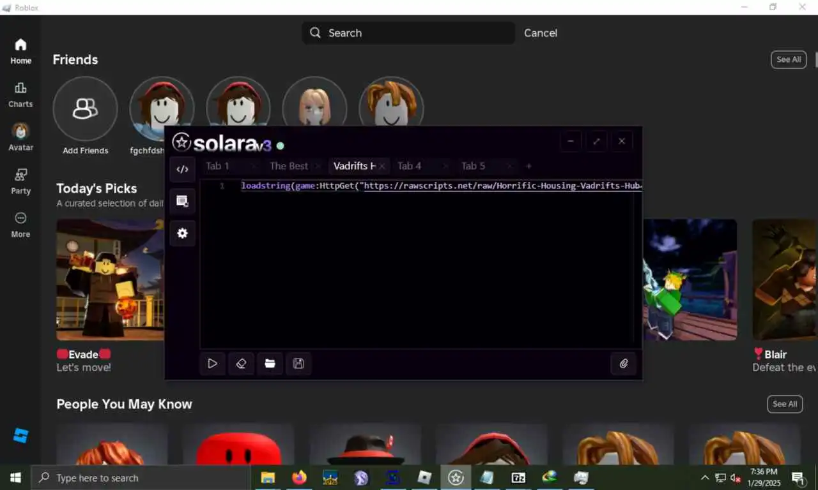Open the Solara script list panel icon
The image size is (818, 490).
pos(182,202)
